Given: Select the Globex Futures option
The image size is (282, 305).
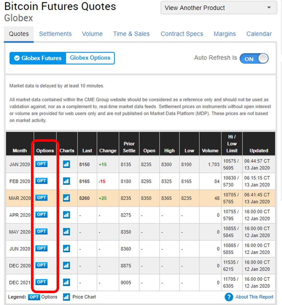Looking at the screenshot, I should point(38,58).
